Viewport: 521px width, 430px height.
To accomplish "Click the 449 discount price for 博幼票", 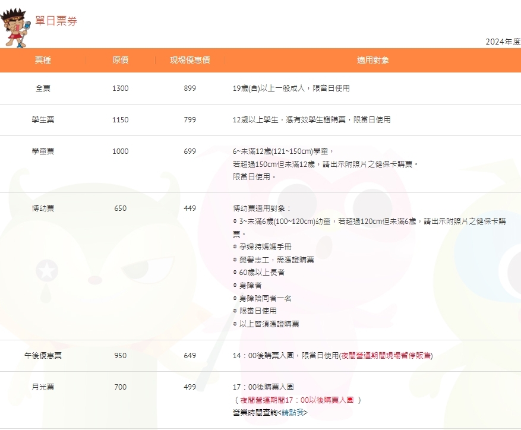I will point(190,208).
